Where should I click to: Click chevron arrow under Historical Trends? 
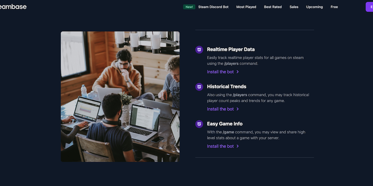click(x=237, y=109)
